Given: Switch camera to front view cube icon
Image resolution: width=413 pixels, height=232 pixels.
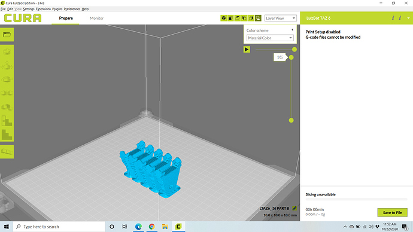Looking at the screenshot, I should pos(230,18).
